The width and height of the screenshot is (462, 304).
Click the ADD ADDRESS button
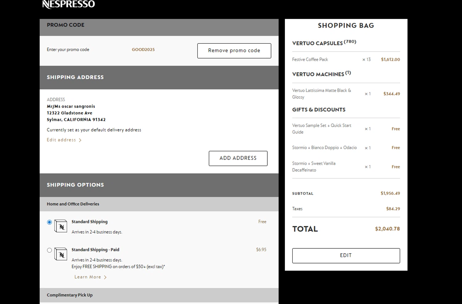[238, 158]
